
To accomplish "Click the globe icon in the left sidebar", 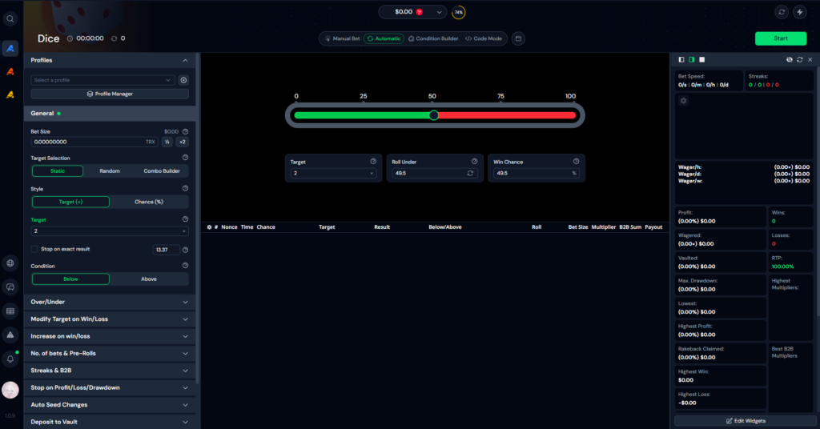I will pos(10,263).
